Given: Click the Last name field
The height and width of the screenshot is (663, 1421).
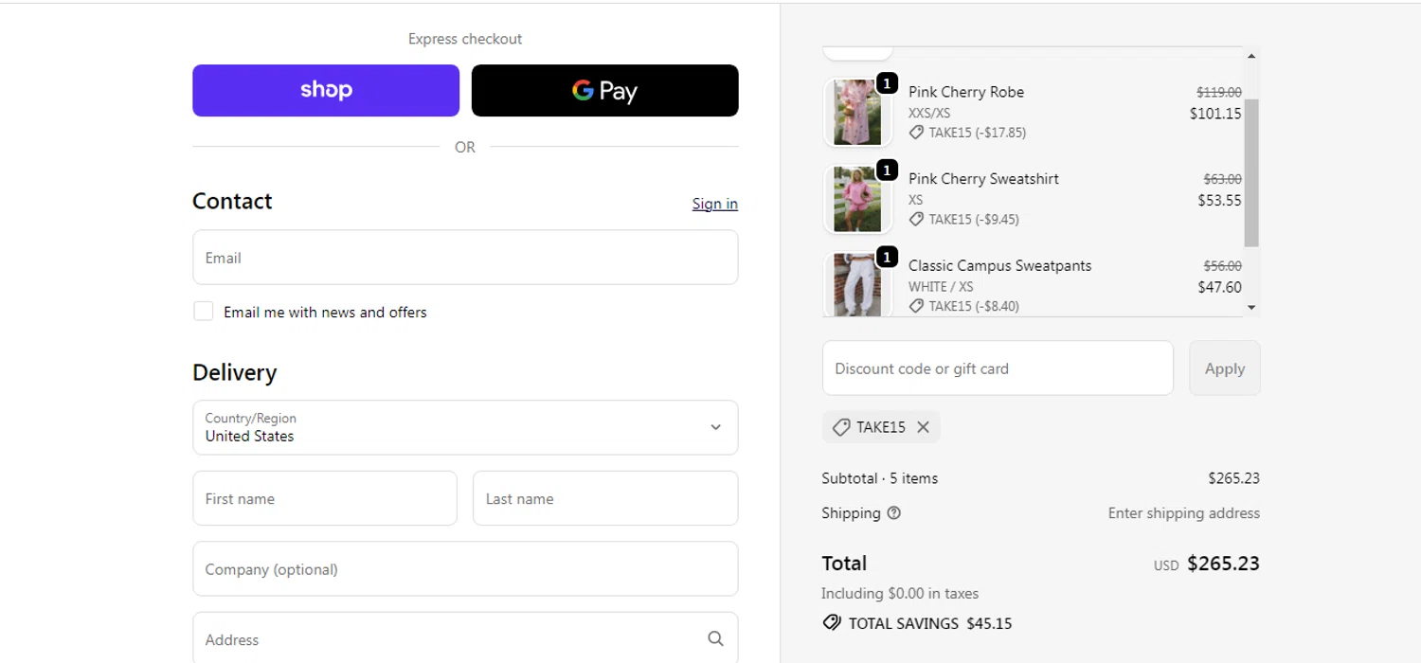Looking at the screenshot, I should [605, 498].
